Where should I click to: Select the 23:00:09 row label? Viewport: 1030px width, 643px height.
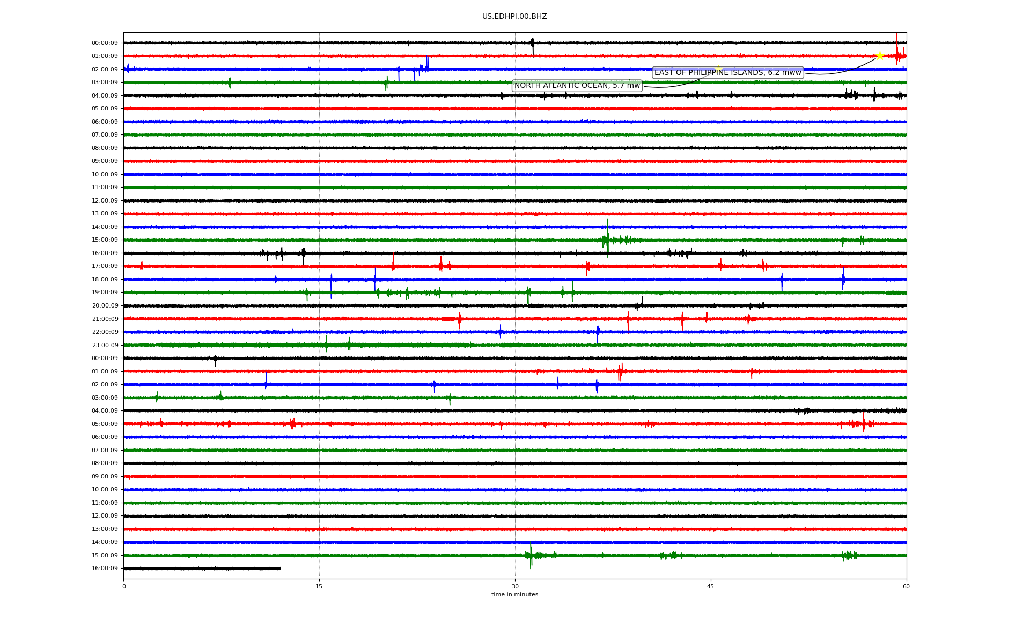coord(105,346)
